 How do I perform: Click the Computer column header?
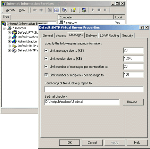point(86,17)
